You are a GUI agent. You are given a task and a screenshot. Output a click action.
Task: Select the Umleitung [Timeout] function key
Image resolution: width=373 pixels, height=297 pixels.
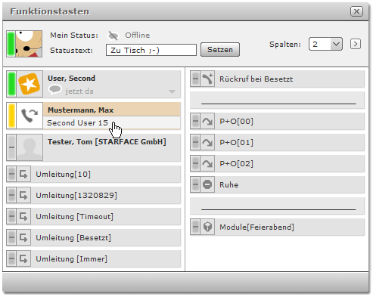click(94, 216)
